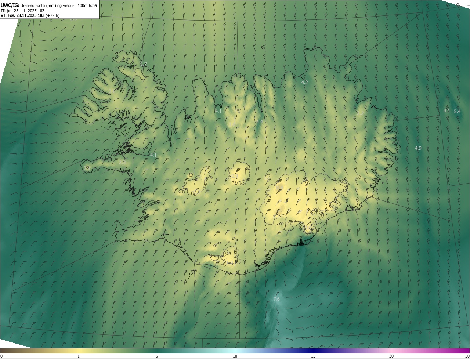Click the "15" tick on the color scale
The width and height of the screenshot is (470, 359).
(x=313, y=356)
